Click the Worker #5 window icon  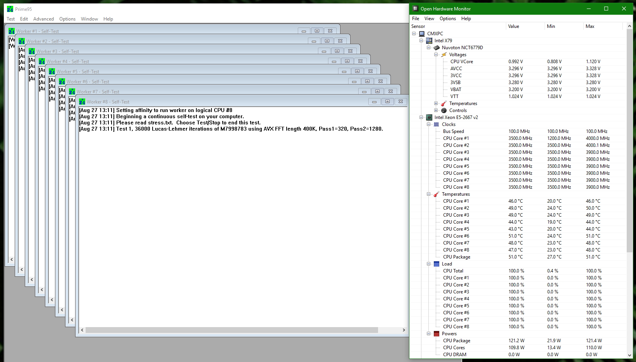(52, 71)
